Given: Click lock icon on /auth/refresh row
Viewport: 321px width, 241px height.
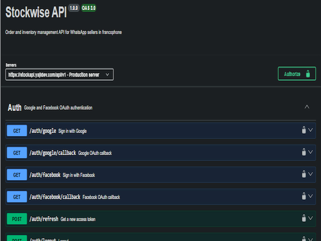Looking at the screenshot, I should click(304, 218).
